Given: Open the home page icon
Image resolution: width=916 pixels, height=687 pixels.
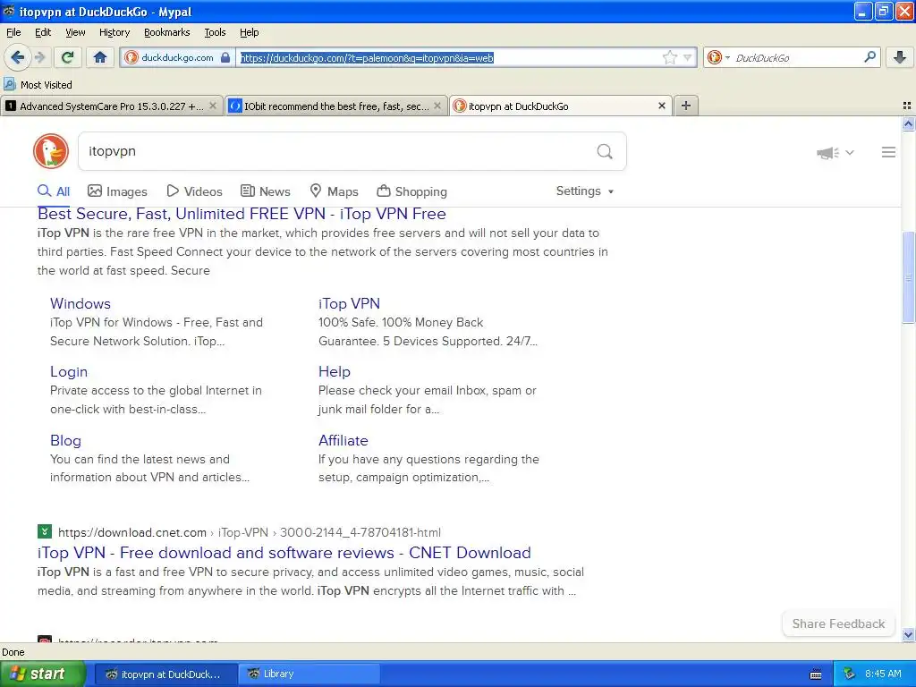Looking at the screenshot, I should coord(100,57).
